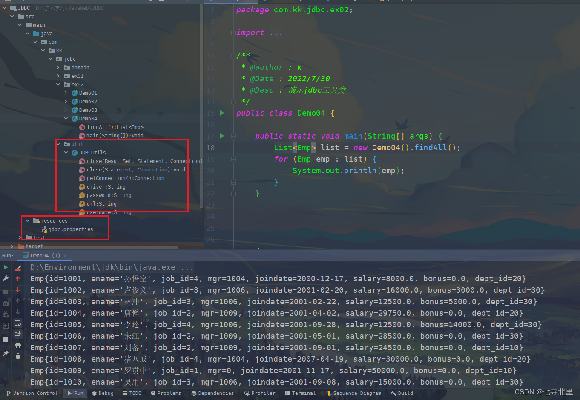Select getConnection():Connection in project tree
This screenshot has height=400, width=580.
125,178
